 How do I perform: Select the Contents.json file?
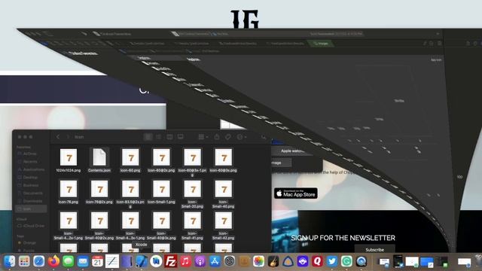pyautogui.click(x=99, y=160)
